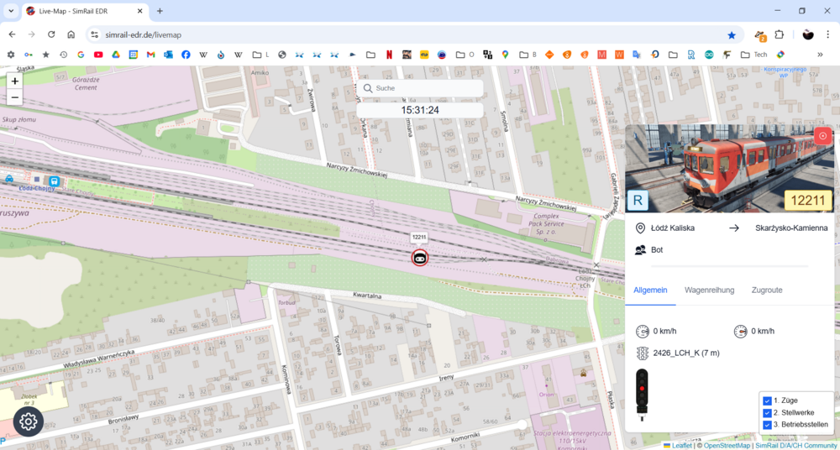840x450 pixels.
Task: Click train 12211 marker on map
Action: point(420,258)
